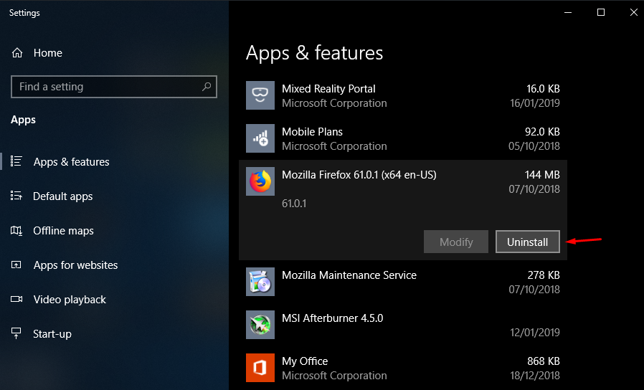The image size is (644, 390).
Task: Go to Offline maps section
Action: (x=63, y=231)
